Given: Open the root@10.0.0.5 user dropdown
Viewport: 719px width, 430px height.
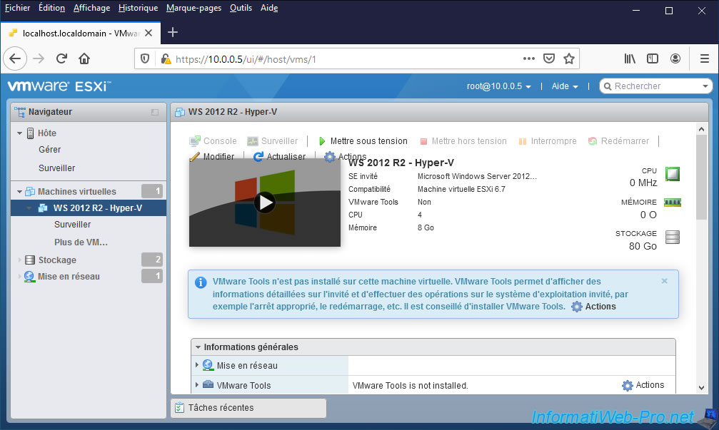Looking at the screenshot, I should coord(499,86).
